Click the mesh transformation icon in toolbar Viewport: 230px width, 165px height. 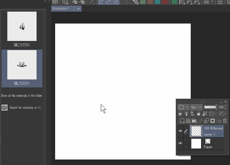coord(220,2)
